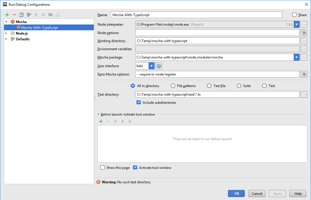This screenshot has width=311, height=200.
Task: Select the Test radio option
Action: click(264, 86)
